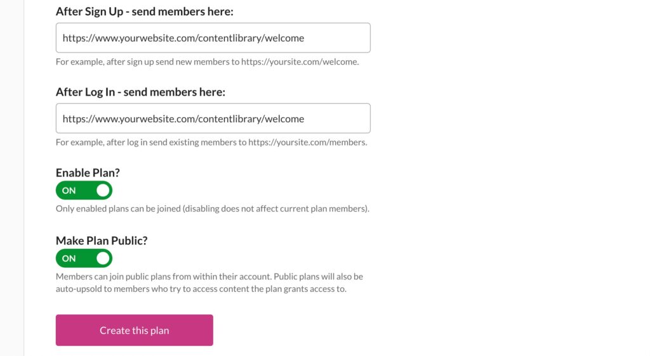Click the sign up example helper text
Viewport: 650px width, 356px height.
pos(208,61)
